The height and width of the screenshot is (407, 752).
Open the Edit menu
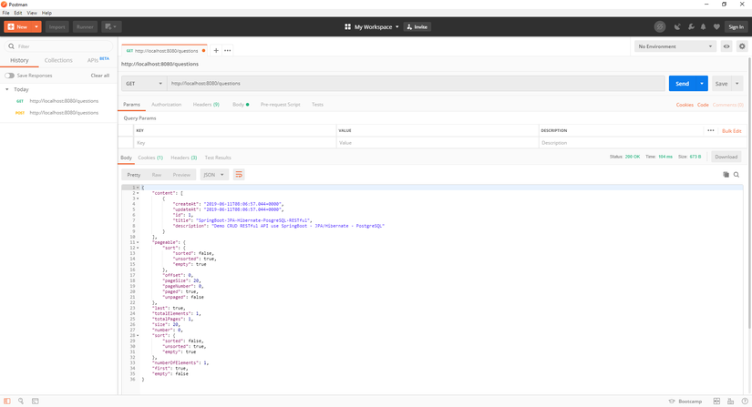(x=18, y=13)
